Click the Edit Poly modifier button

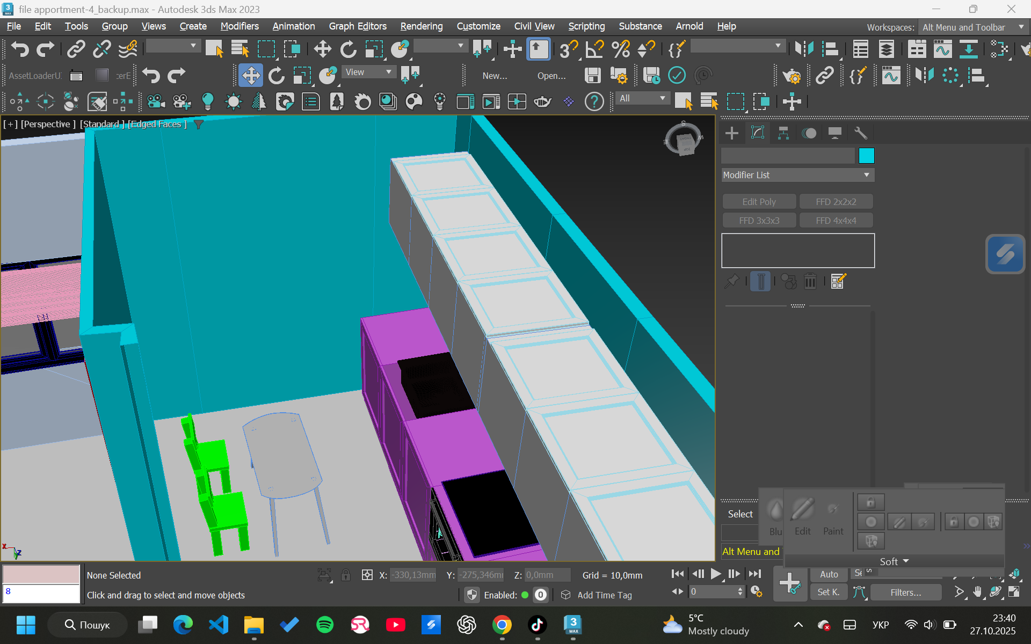click(759, 202)
